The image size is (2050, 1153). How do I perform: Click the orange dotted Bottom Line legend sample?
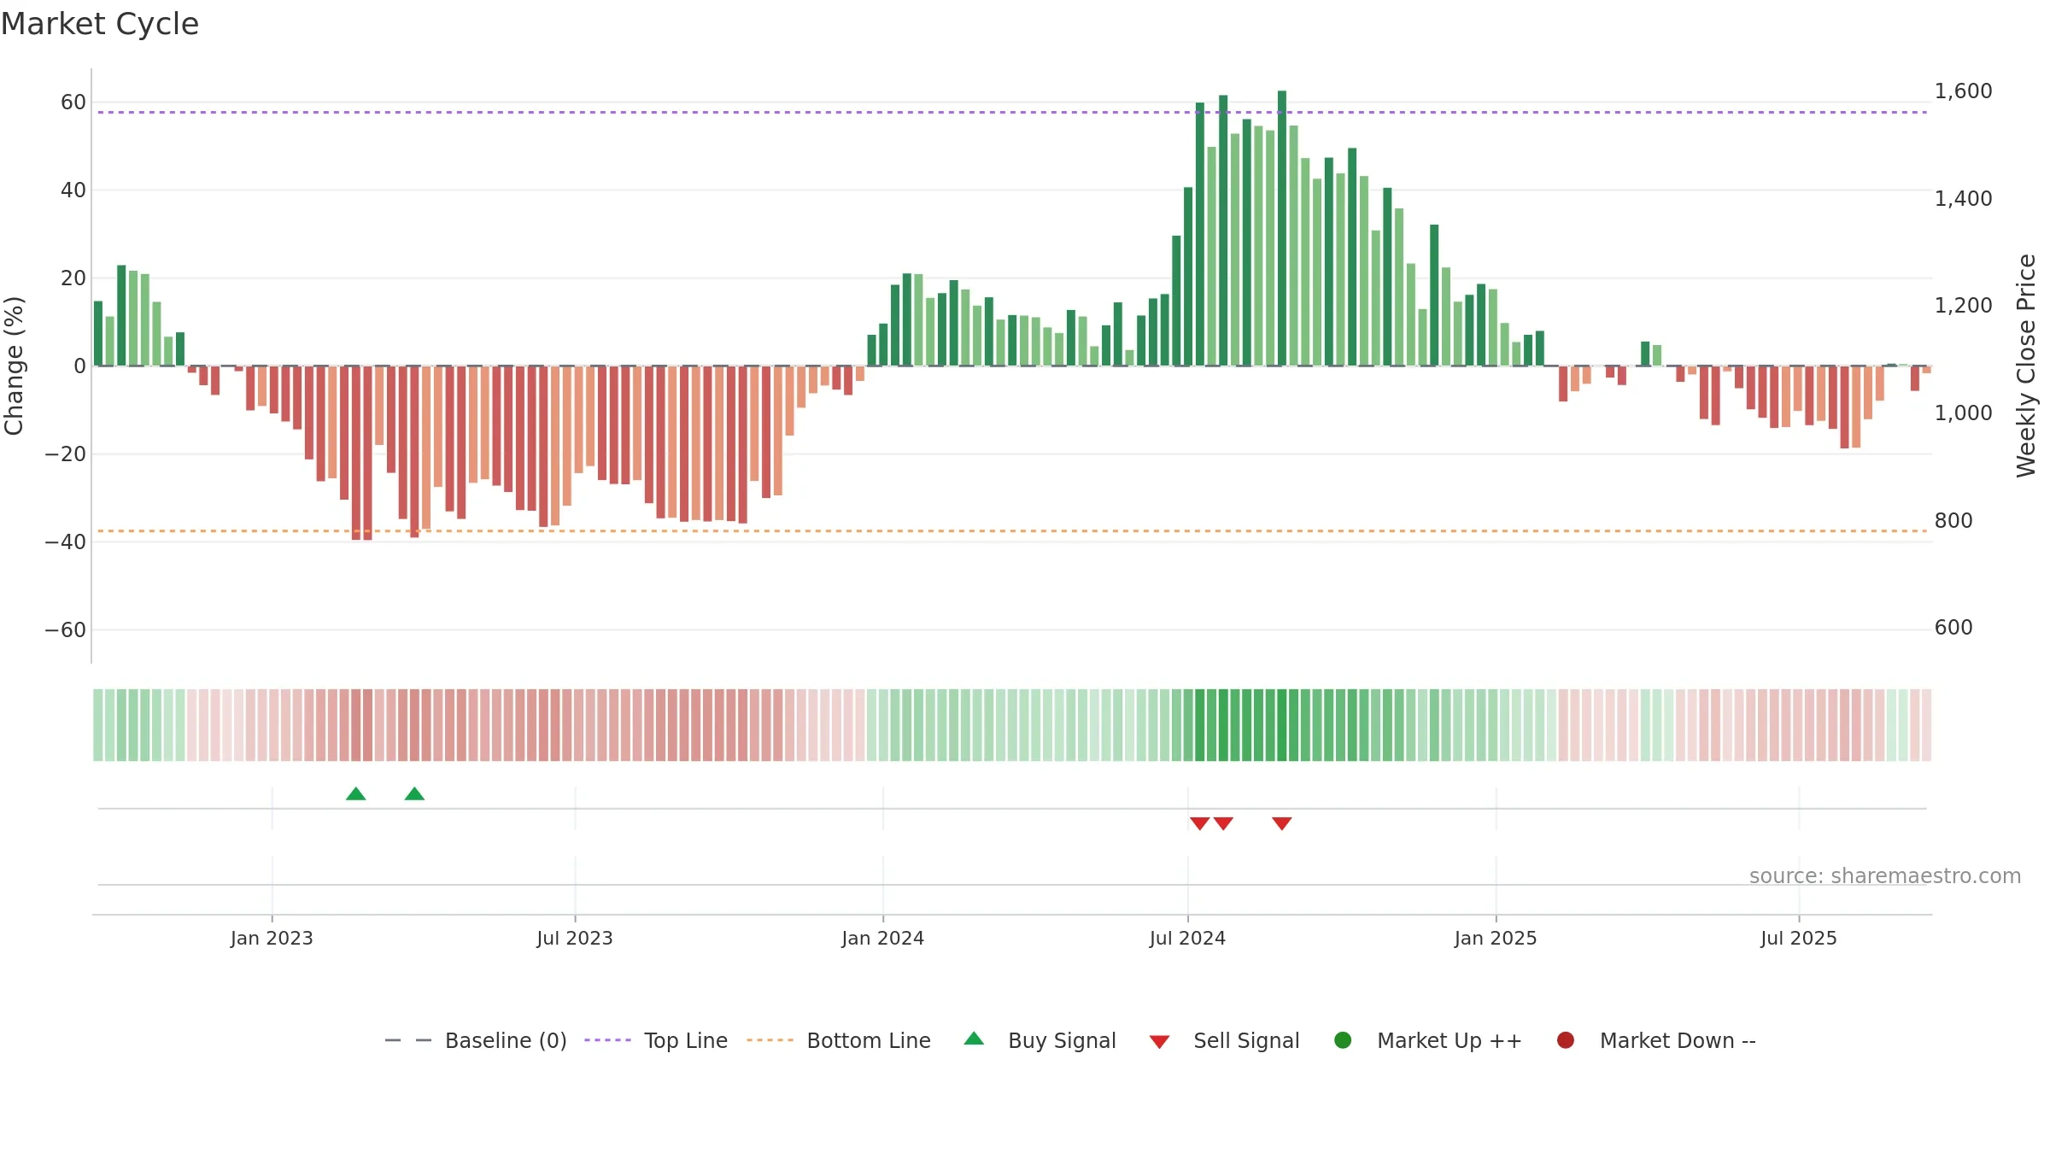click(x=770, y=1040)
